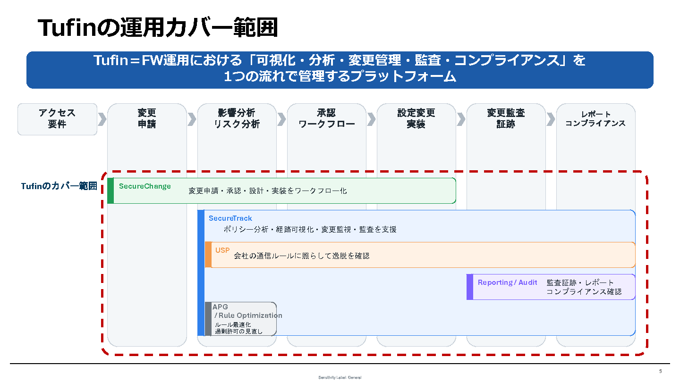Click the text "コンプライアンス確認"
The height and width of the screenshot is (382, 680).
(x=584, y=292)
